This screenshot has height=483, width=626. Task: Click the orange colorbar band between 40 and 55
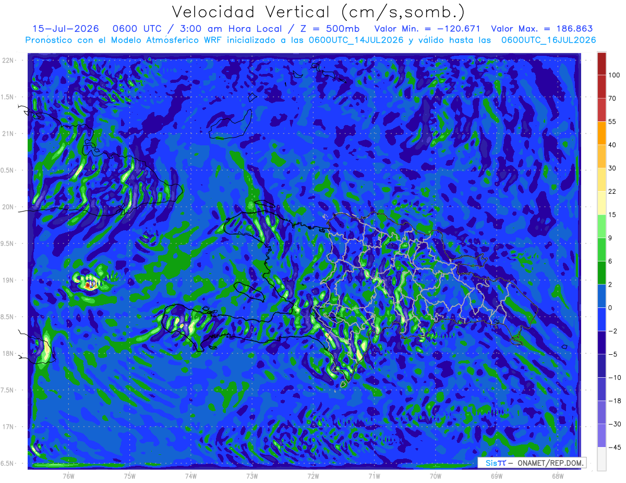601,133
